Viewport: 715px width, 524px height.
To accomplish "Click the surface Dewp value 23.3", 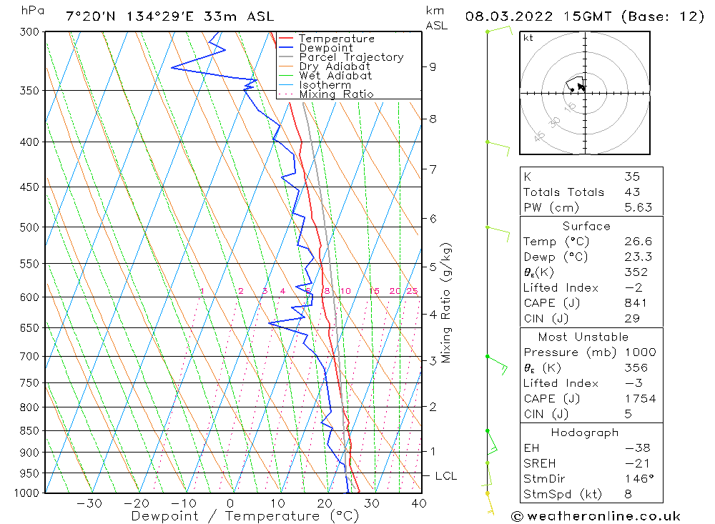I will coord(638,257).
